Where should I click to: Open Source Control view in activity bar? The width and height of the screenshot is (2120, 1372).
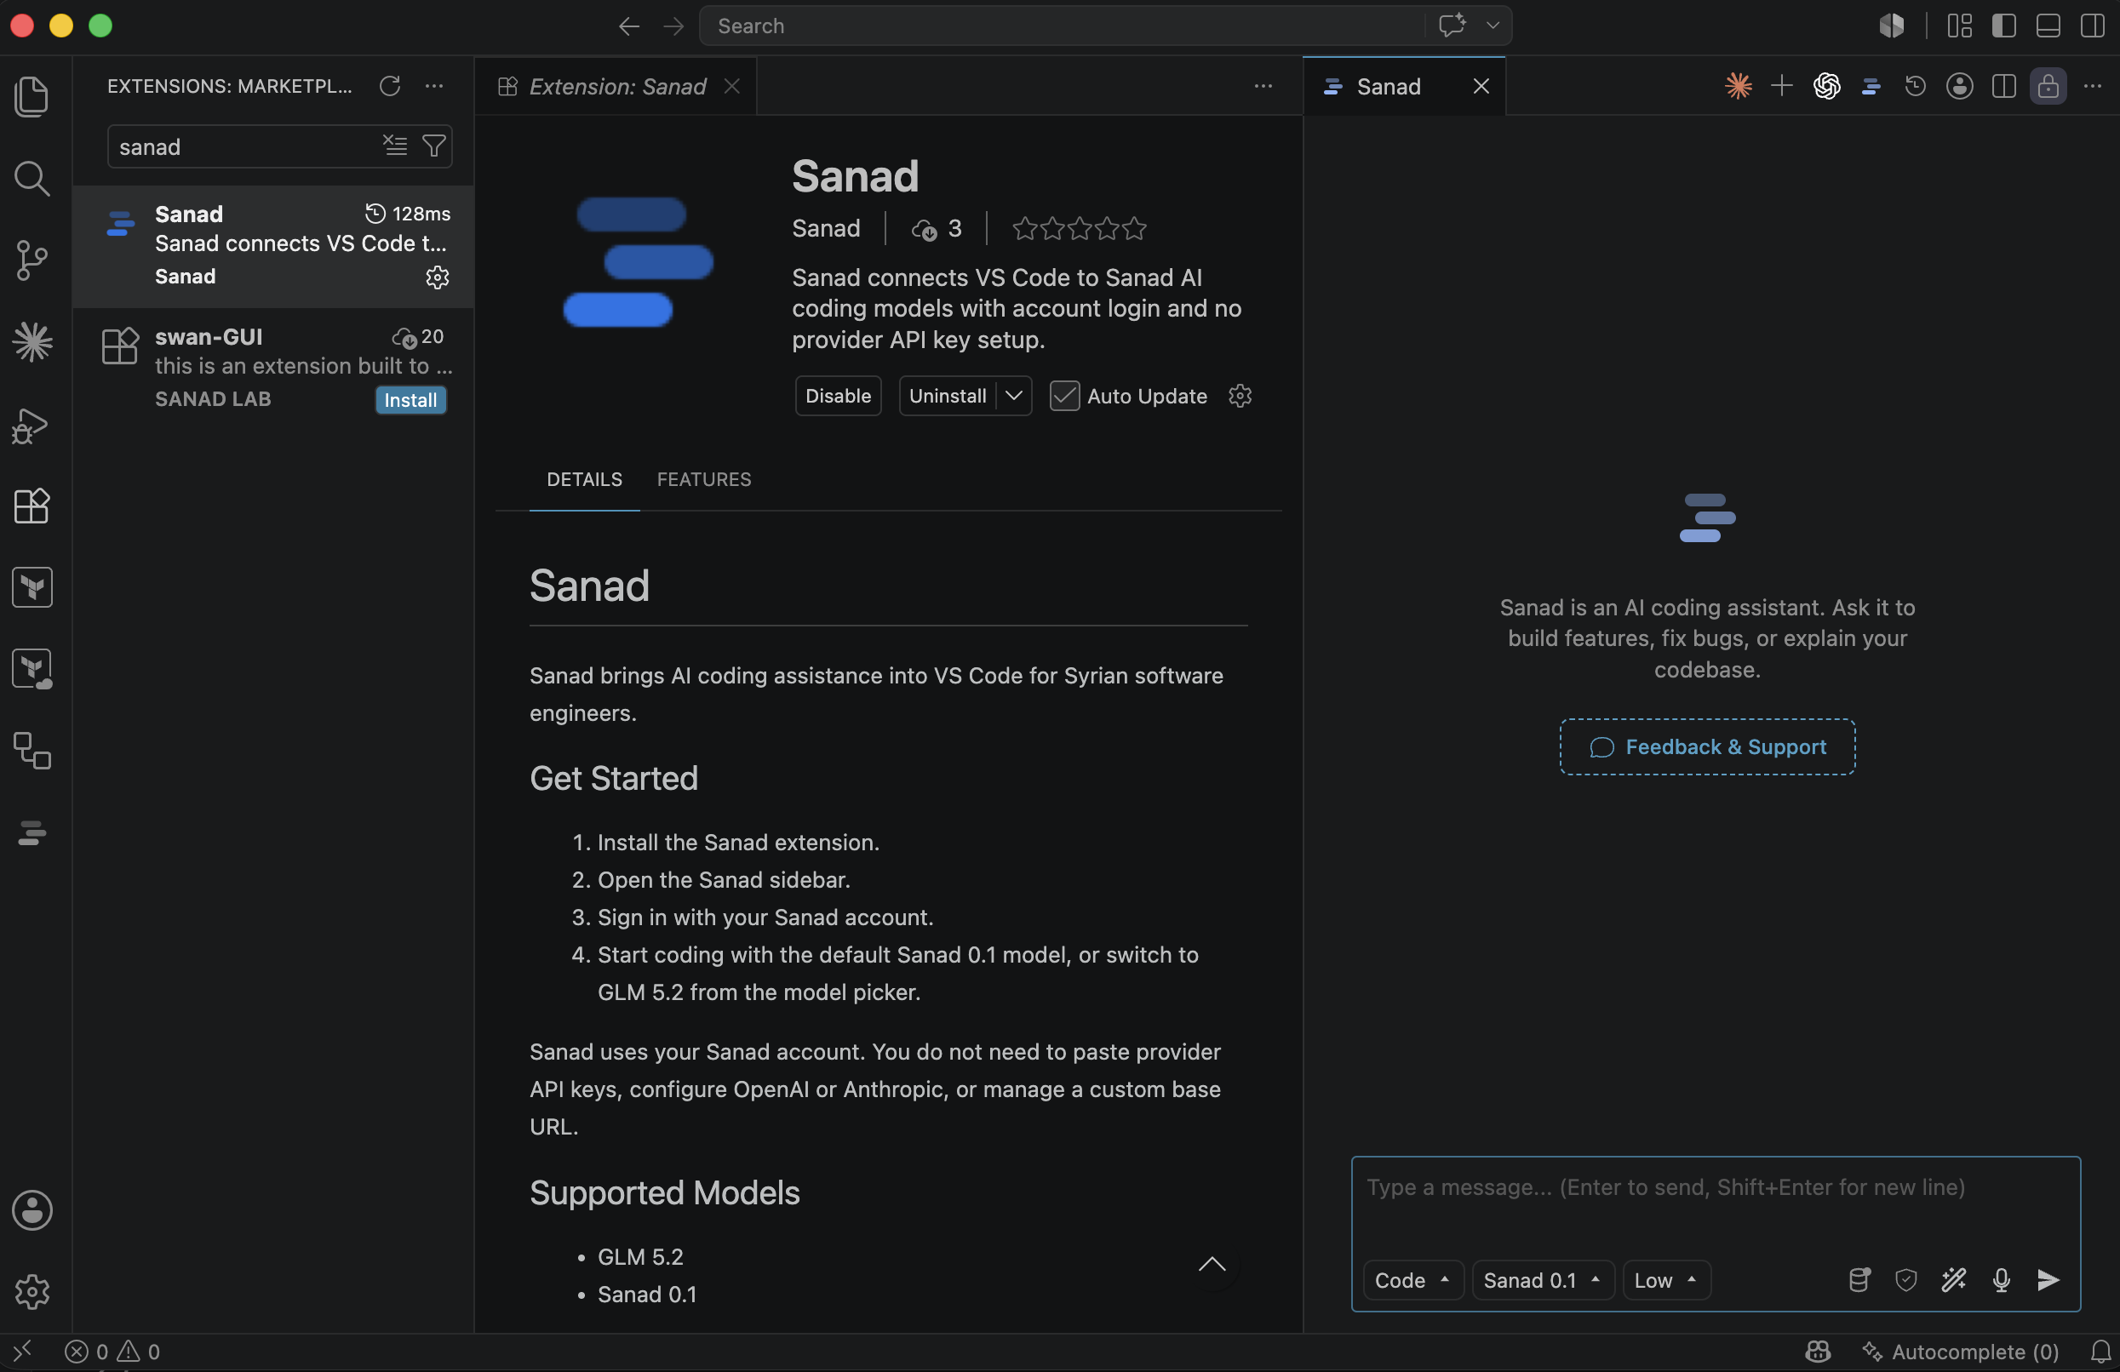tap(32, 260)
